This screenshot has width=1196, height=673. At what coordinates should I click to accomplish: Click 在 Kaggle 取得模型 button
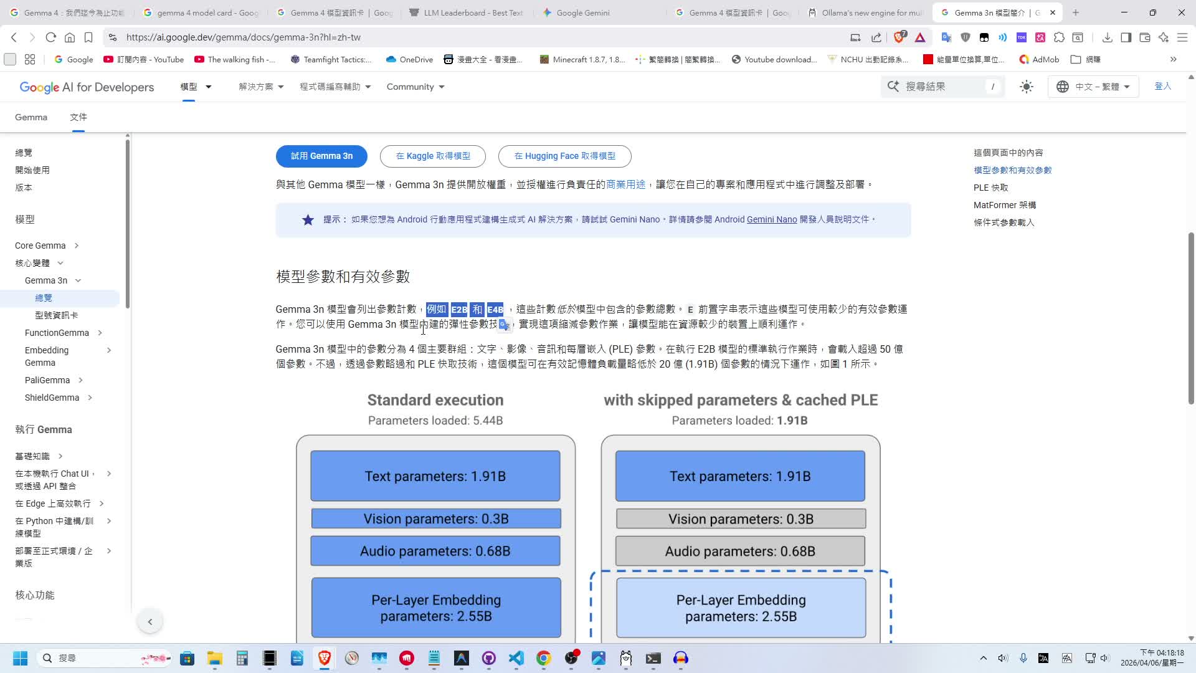coord(433,156)
